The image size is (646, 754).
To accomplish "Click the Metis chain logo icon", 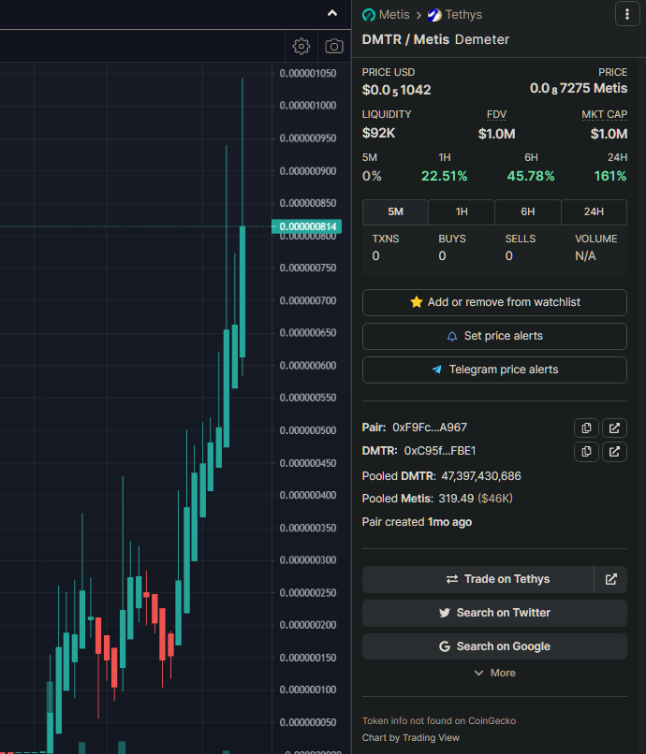I will [369, 15].
